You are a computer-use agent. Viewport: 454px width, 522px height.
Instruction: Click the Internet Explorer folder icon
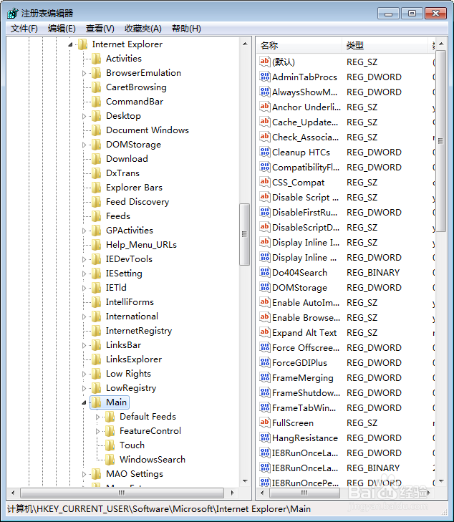[x=82, y=44]
